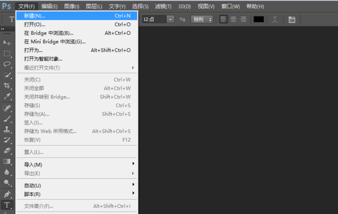Open the font size dropdown arrow
Screen dimensions: 338x214
tap(171, 19)
